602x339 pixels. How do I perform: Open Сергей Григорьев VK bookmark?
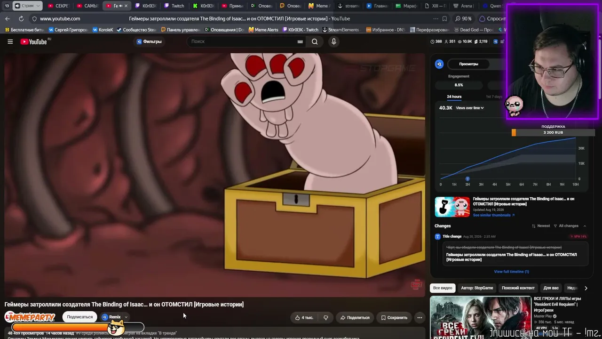68,30
